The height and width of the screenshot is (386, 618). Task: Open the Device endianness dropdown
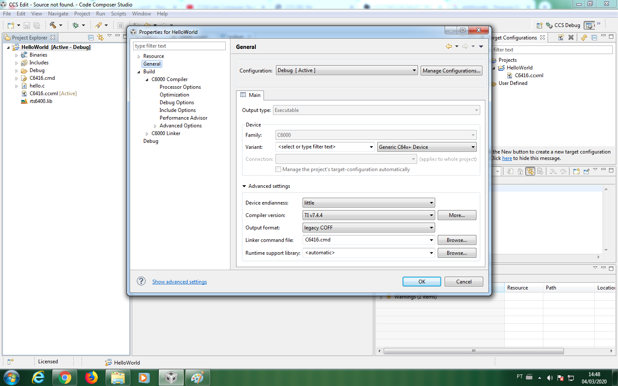369,203
